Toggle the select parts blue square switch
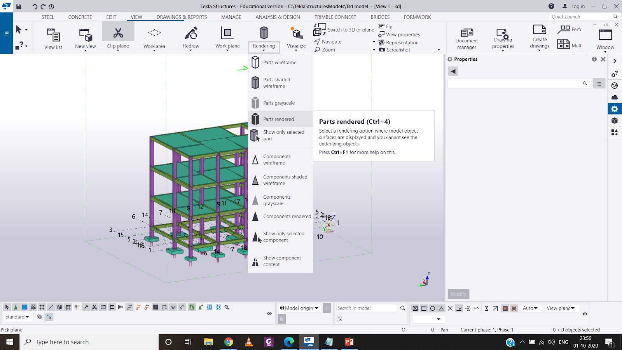 coord(24,307)
